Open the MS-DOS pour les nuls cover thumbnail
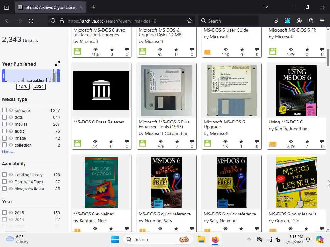This screenshot has height=247, width=330. (296, 182)
